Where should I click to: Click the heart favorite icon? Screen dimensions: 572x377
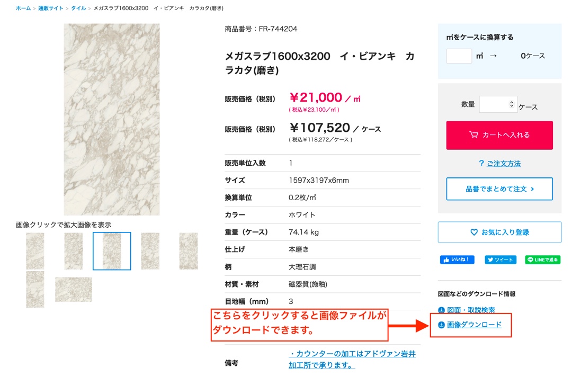[474, 232]
